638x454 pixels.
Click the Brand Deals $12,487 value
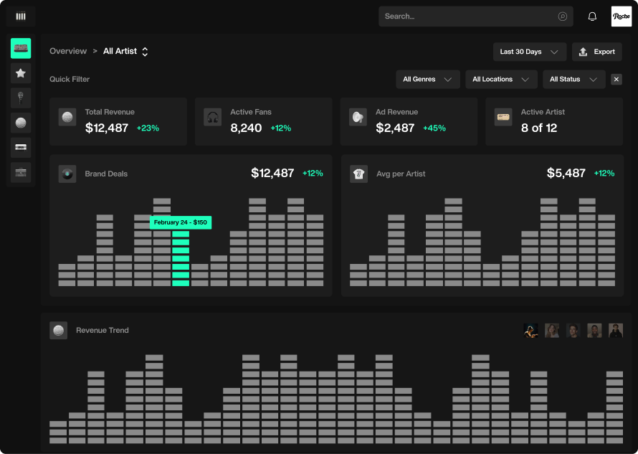(x=272, y=173)
